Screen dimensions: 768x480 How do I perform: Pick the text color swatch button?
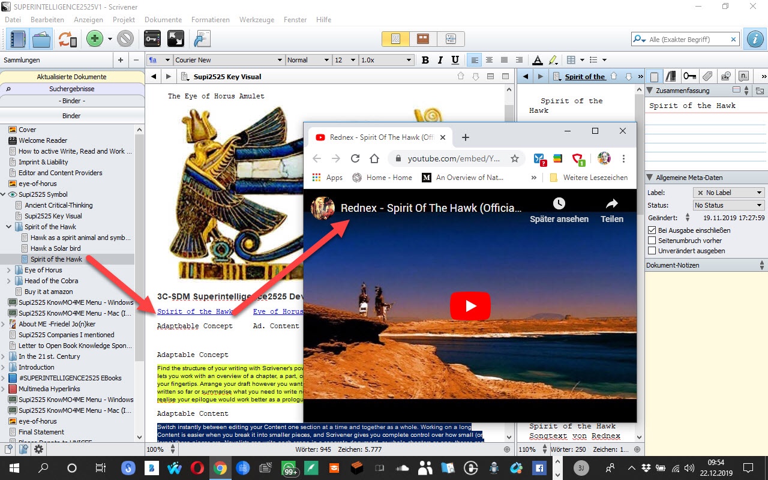(538, 60)
